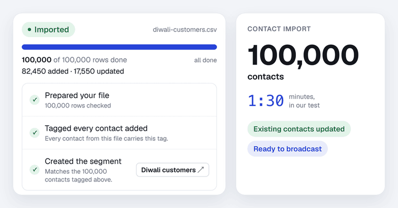Click the contacts label under the large number
398x208 pixels.
pos(266,77)
